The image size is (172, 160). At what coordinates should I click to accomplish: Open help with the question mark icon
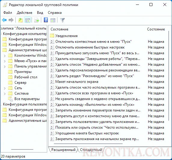tap(46, 20)
